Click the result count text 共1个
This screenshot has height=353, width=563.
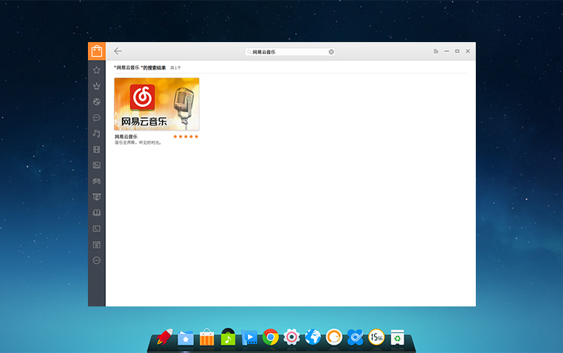tap(176, 68)
